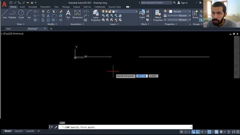Switch to the View ribbon tab
The image size is (240, 135).
56,7
